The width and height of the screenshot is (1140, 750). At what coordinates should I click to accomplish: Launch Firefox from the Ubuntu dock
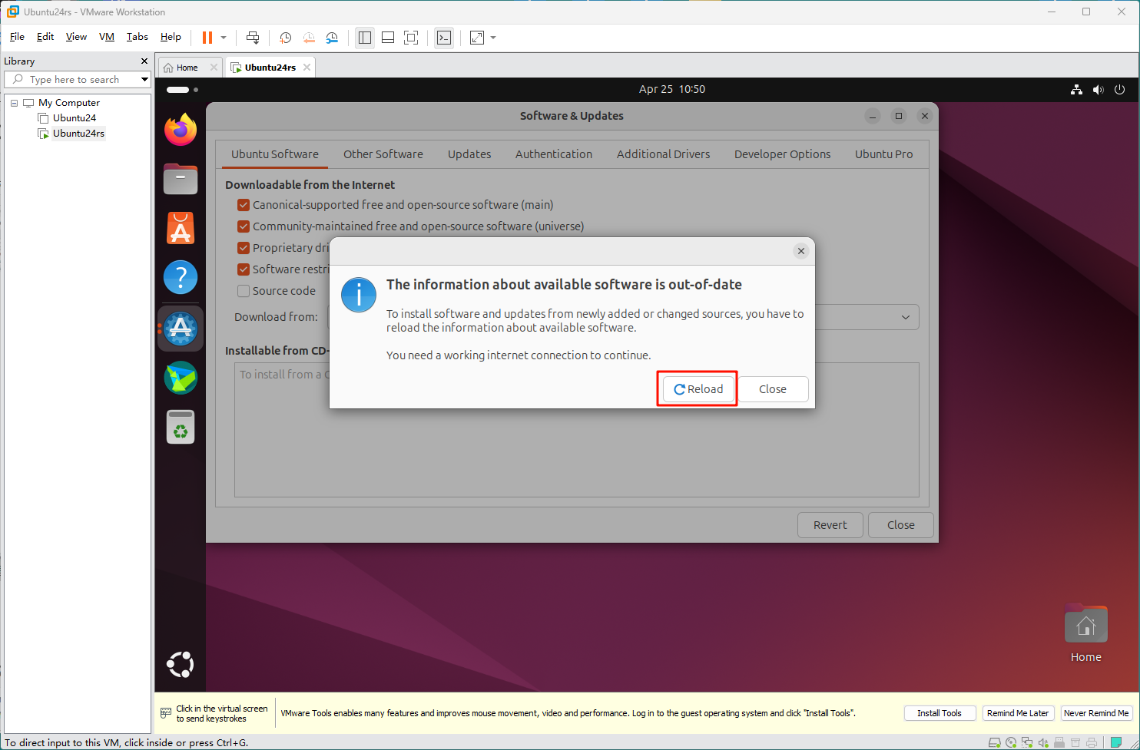coord(181,130)
